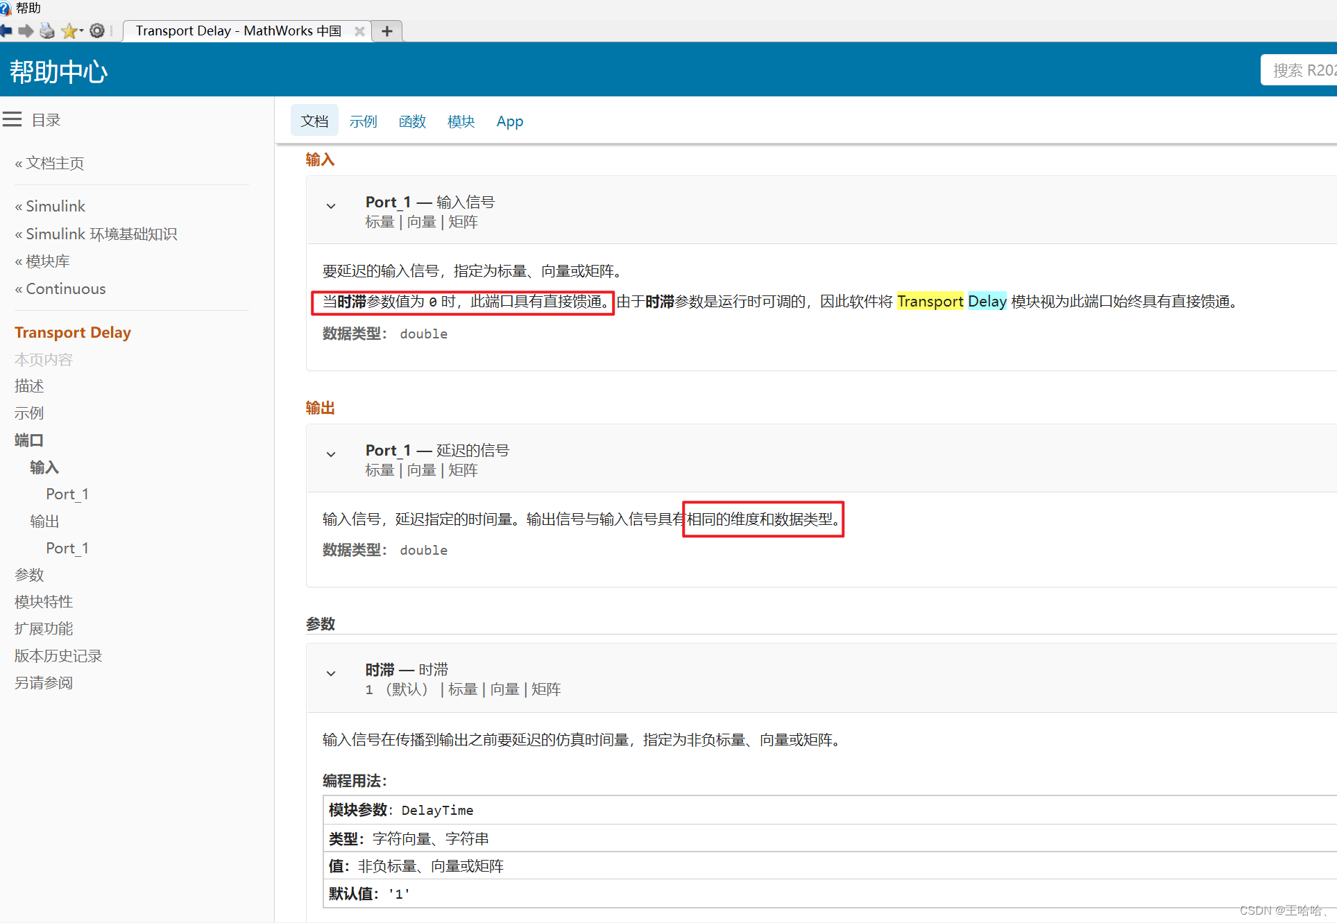The width and height of the screenshot is (1337, 923).
Task: Open the gear settings icon
Action: 97,31
